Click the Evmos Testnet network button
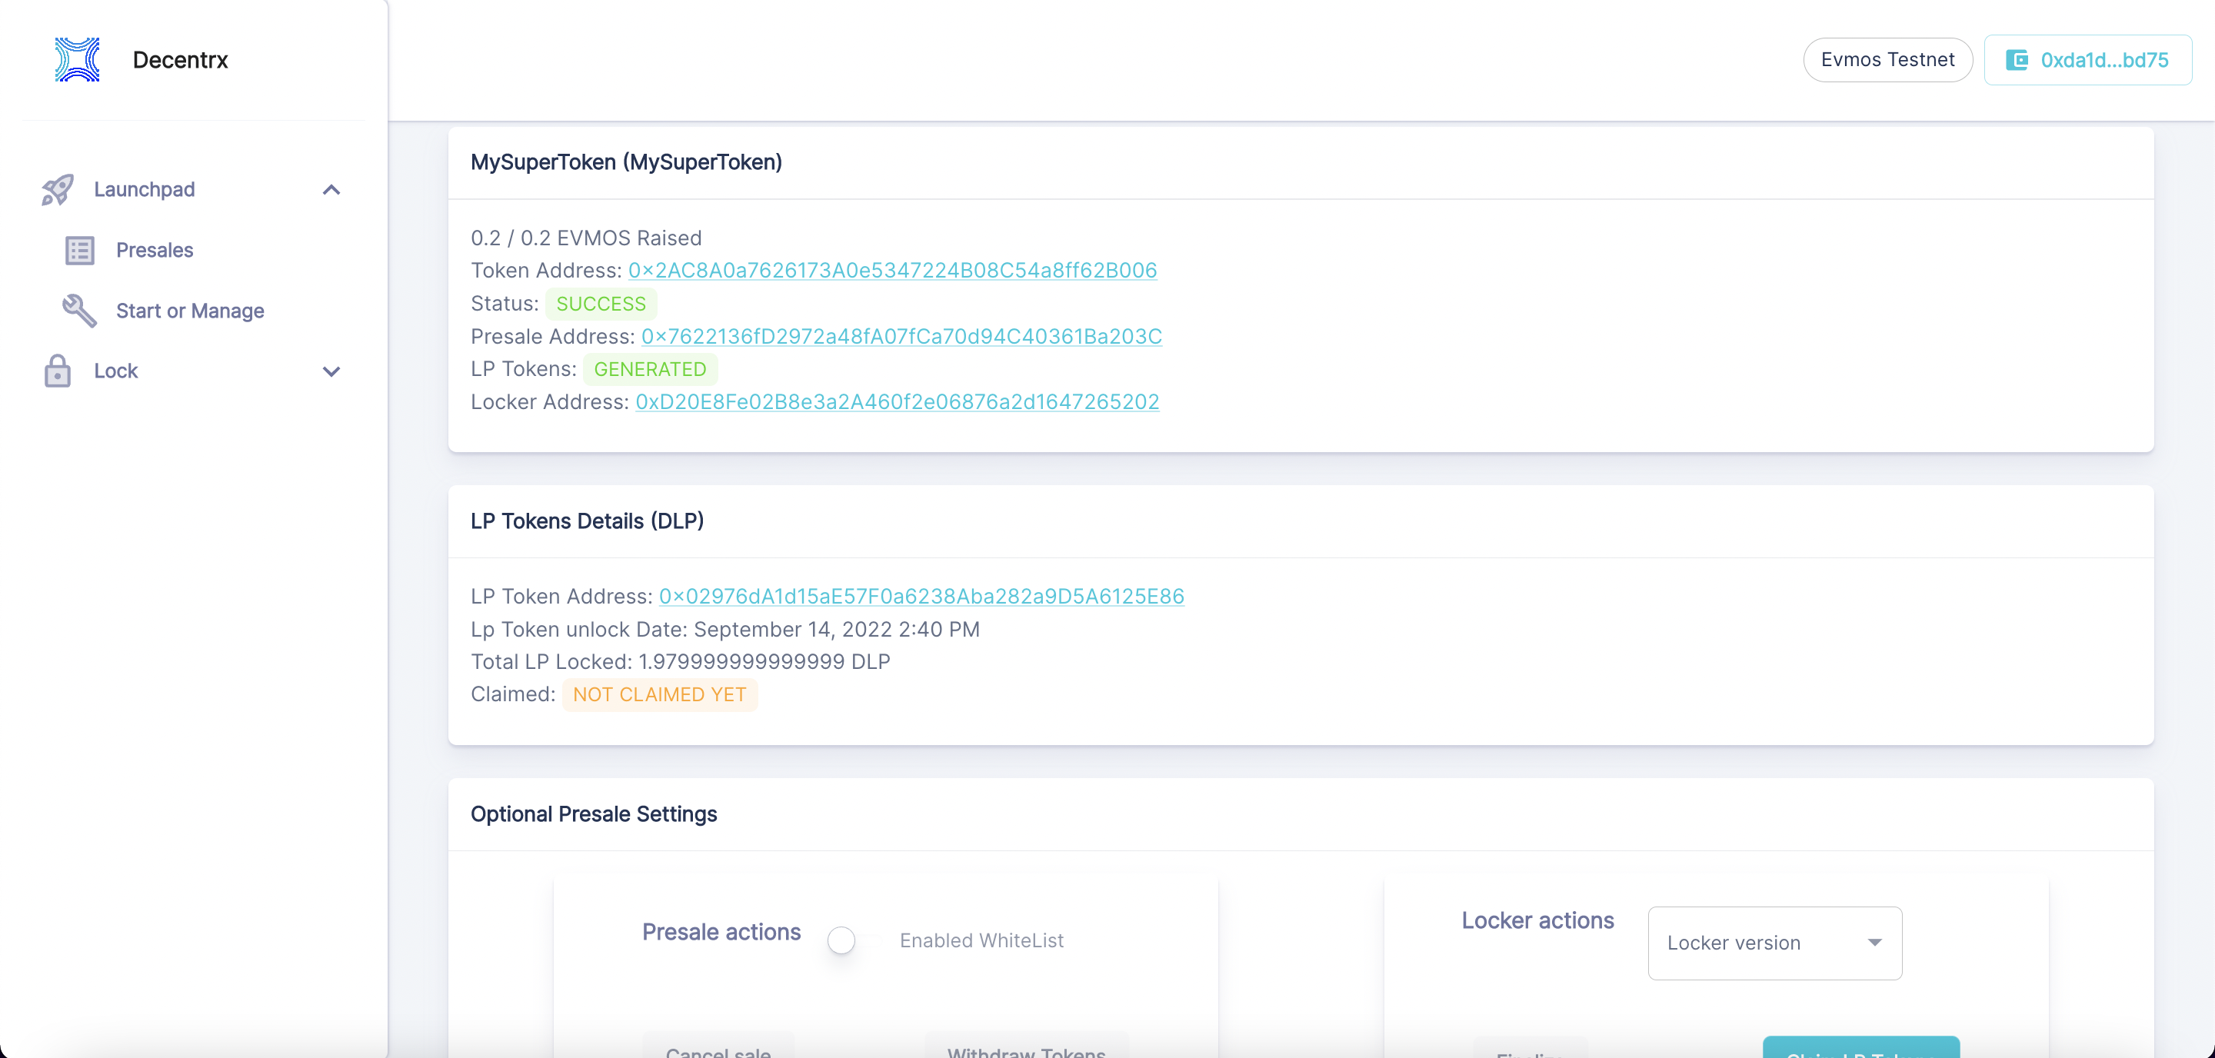Viewport: 2215px width, 1058px height. (x=1887, y=60)
